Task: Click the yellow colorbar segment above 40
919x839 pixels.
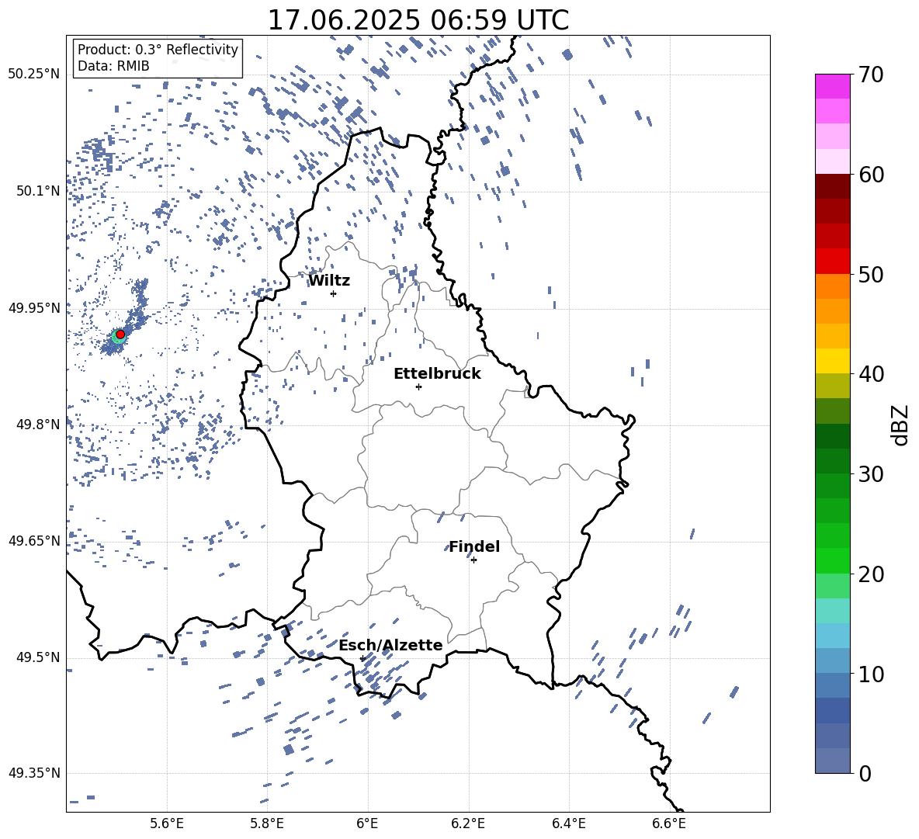Action: tap(832, 361)
